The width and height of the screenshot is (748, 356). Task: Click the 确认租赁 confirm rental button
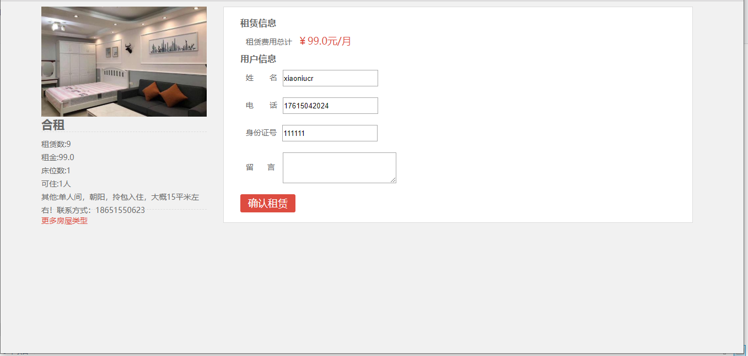point(268,203)
